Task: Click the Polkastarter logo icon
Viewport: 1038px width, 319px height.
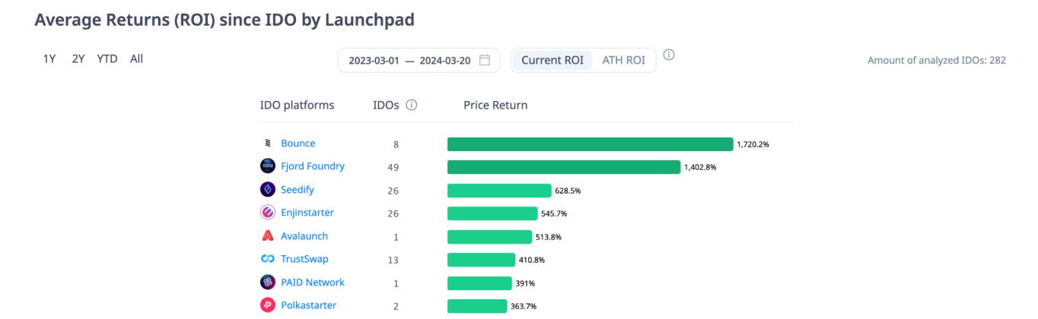Action: pyautogui.click(x=267, y=306)
